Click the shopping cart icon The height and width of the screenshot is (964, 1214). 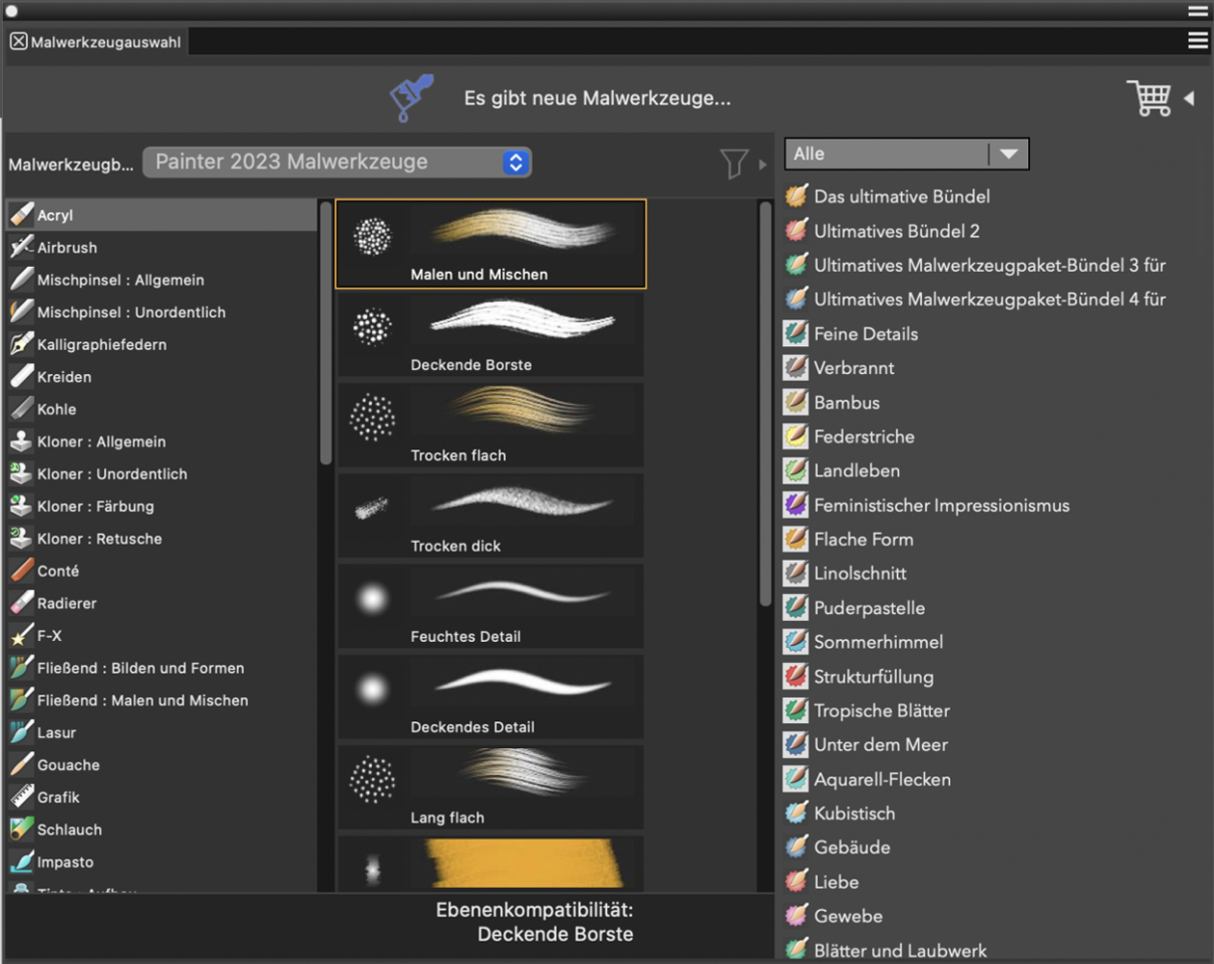tap(1148, 97)
